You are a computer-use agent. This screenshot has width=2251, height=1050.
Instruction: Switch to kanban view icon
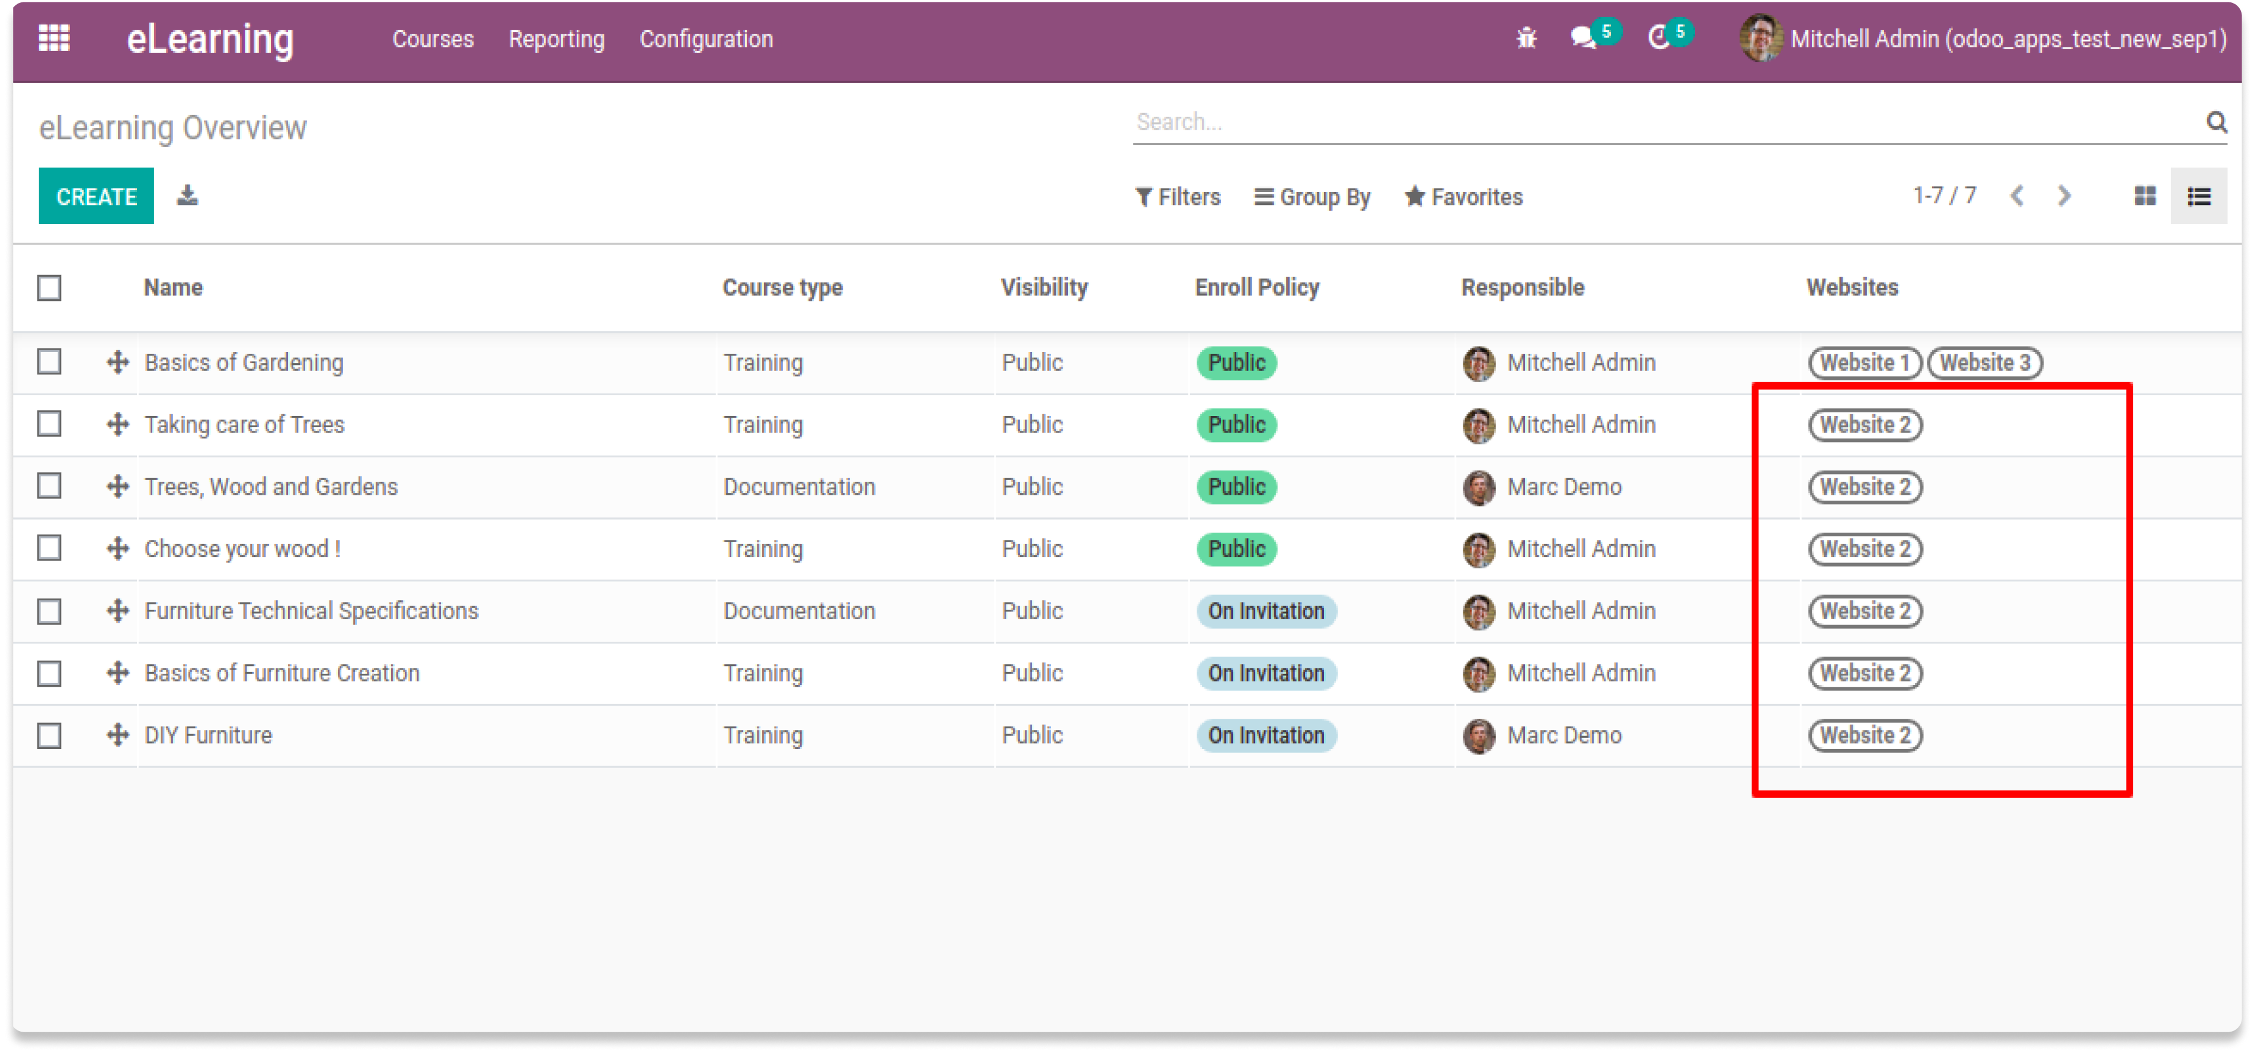2144,196
